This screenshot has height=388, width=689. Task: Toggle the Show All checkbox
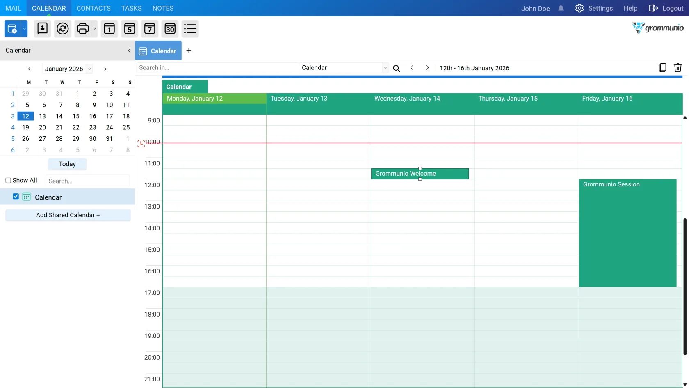tap(8, 181)
